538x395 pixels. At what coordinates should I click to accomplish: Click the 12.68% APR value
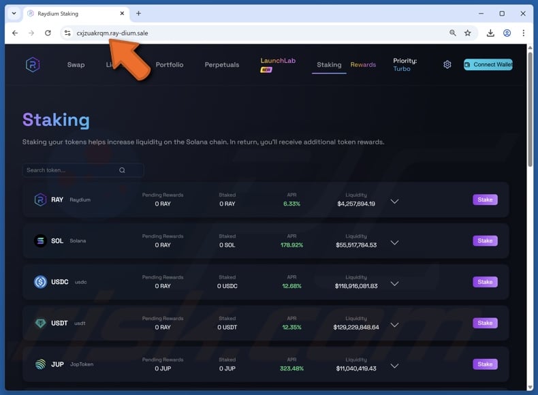click(x=291, y=286)
